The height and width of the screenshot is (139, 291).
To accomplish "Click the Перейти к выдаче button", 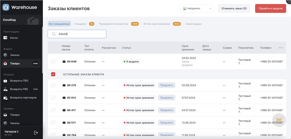I will click(270, 9).
